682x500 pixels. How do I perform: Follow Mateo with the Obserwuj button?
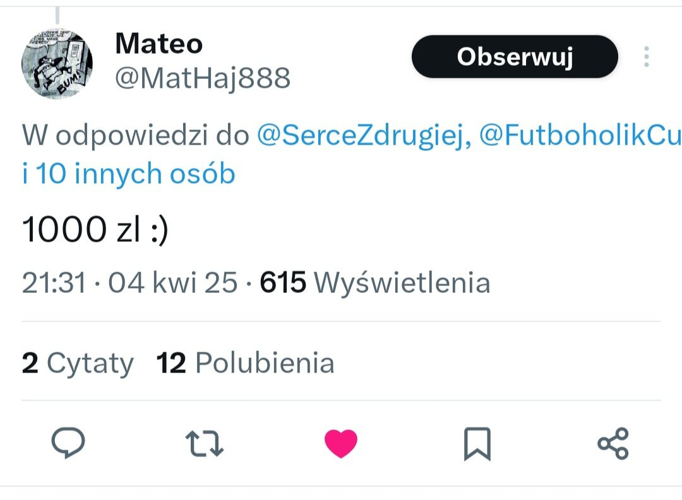515,57
